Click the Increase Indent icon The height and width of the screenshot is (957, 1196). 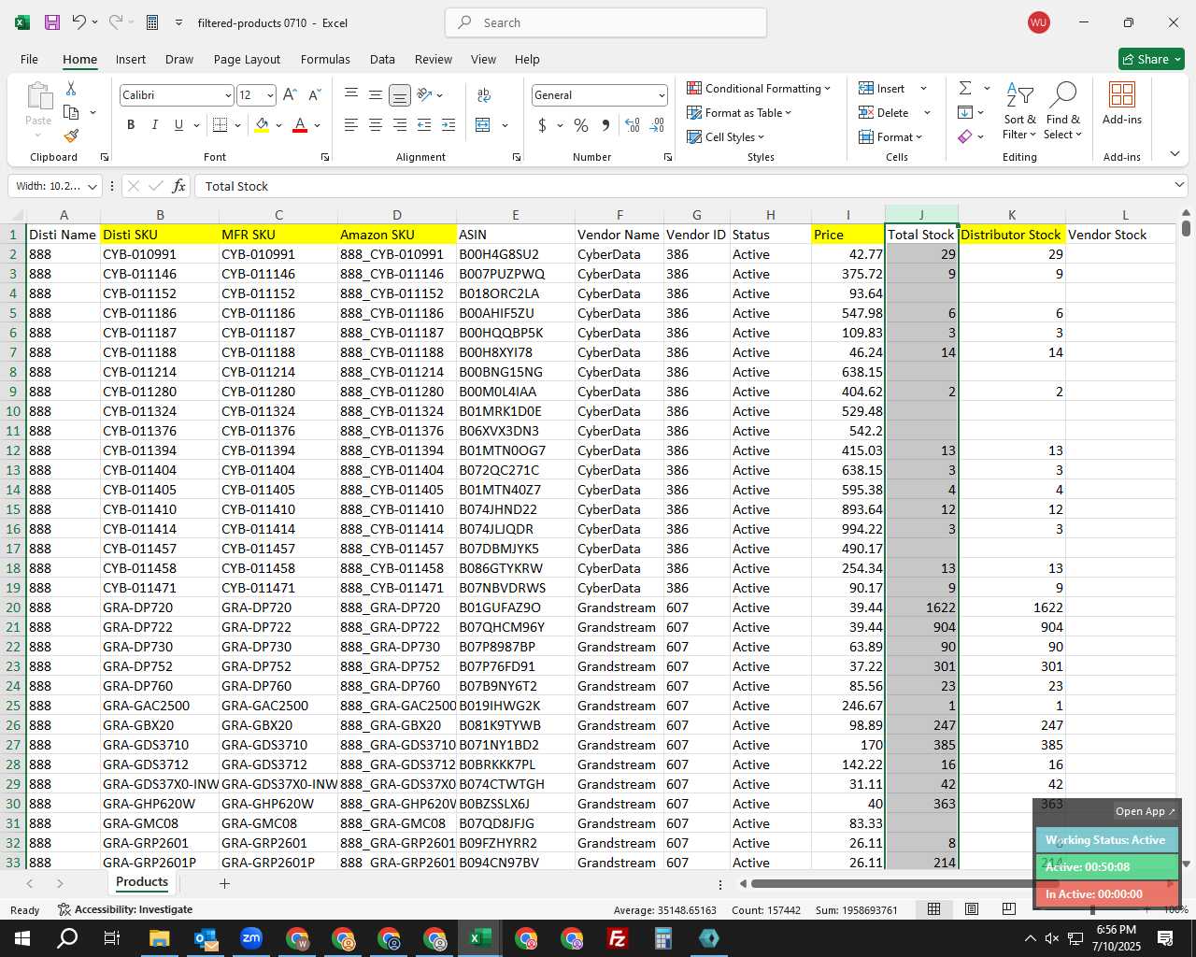(x=448, y=125)
